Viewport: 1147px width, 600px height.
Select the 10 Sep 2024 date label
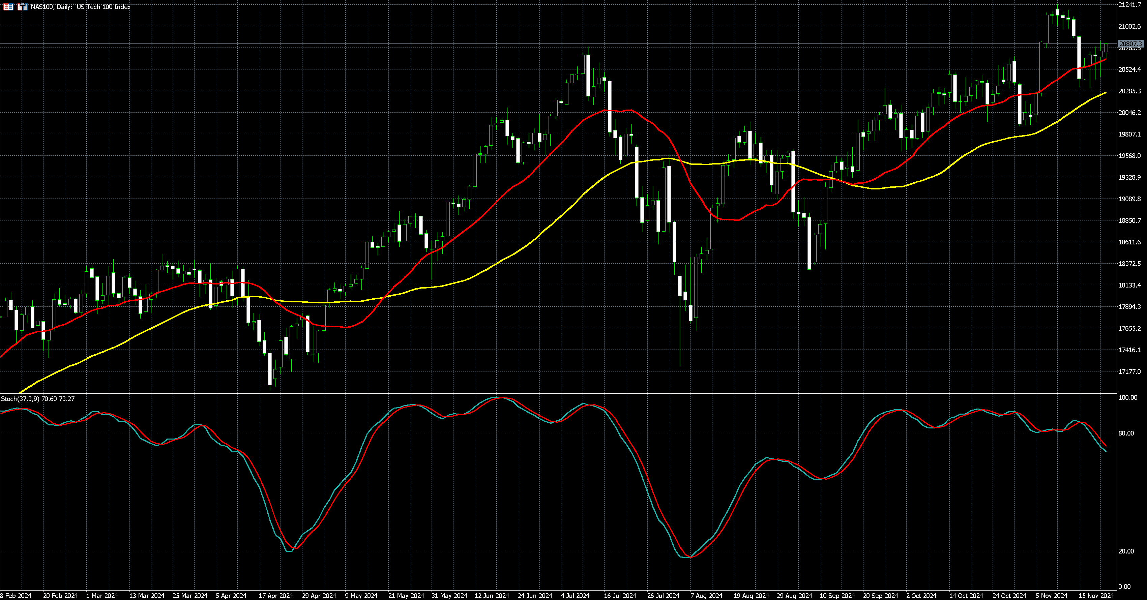pyautogui.click(x=837, y=596)
